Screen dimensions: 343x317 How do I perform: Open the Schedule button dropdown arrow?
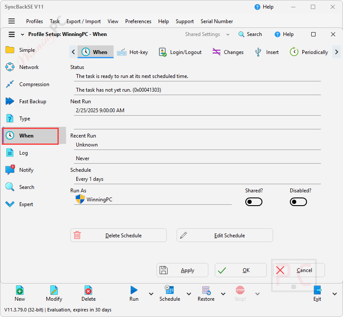(x=189, y=294)
